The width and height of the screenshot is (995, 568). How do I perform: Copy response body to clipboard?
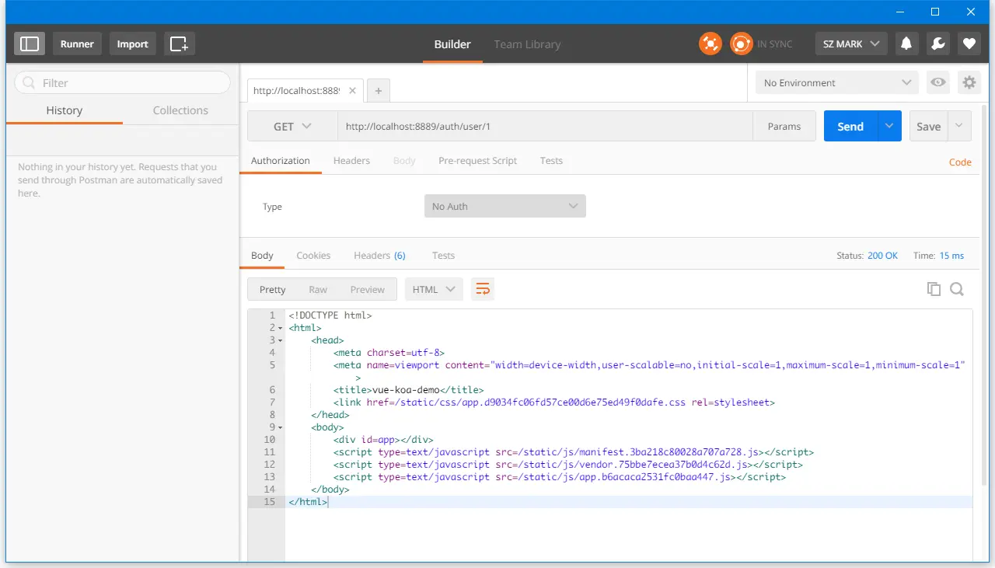click(934, 289)
